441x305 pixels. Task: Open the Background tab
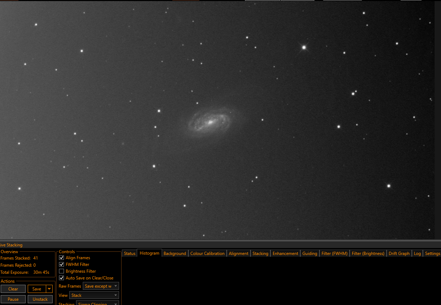(x=175, y=254)
